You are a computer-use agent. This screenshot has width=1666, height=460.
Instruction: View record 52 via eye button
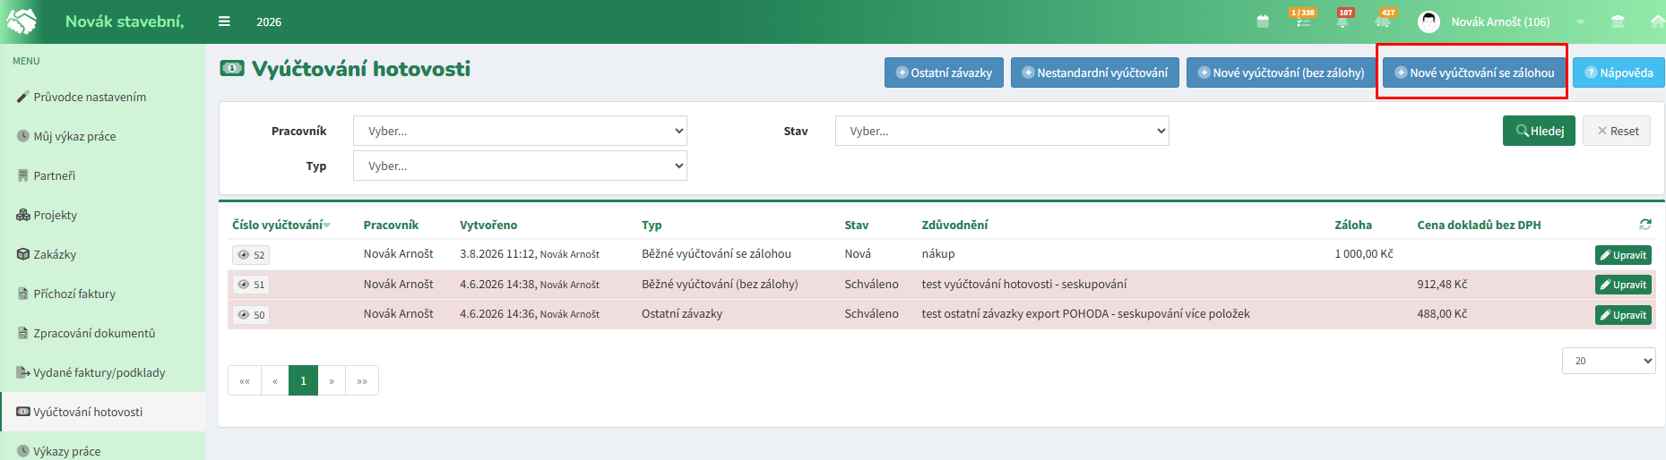251,255
